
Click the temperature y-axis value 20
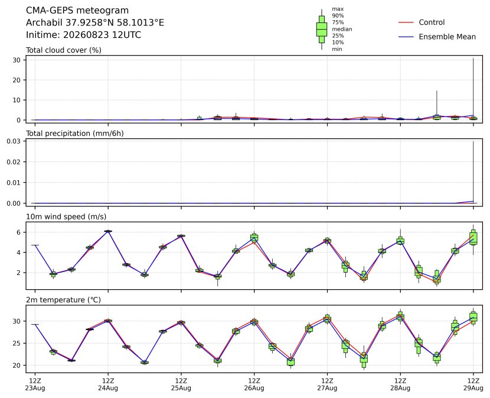[x=17, y=365]
